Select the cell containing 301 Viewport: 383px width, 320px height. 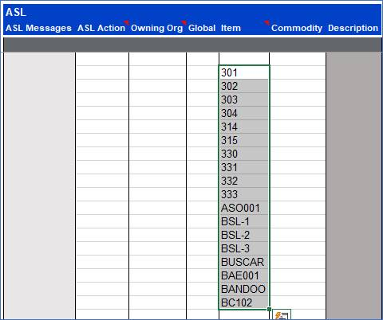click(x=244, y=72)
